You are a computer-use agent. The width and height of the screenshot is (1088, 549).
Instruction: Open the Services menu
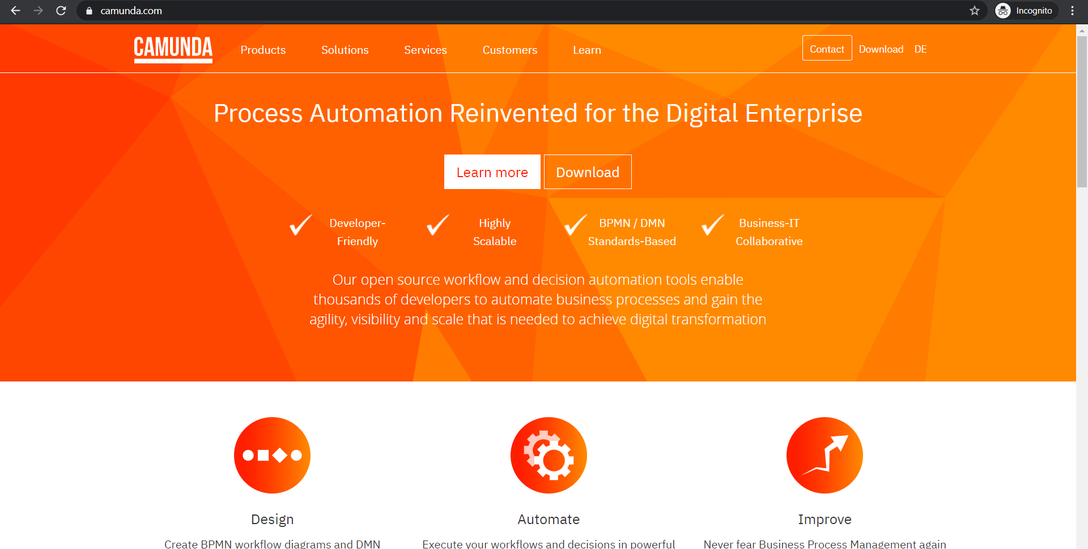click(426, 50)
